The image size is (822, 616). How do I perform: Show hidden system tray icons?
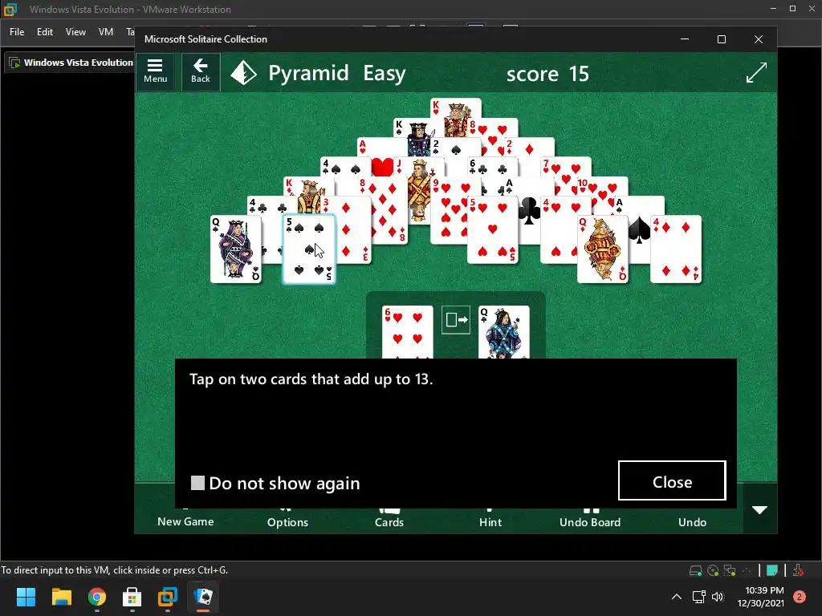point(676,597)
